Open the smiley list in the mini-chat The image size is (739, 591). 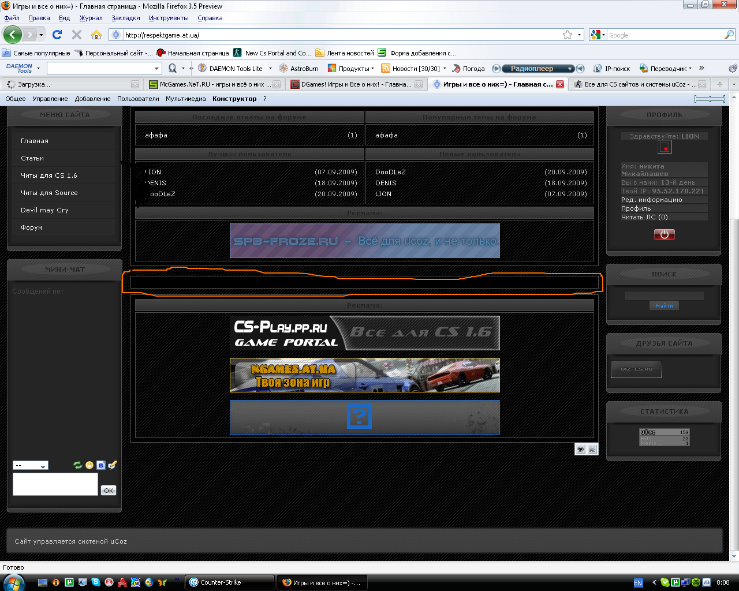(x=89, y=465)
